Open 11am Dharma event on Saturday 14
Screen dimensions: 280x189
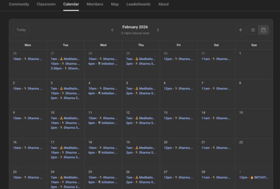pos(216,118)
